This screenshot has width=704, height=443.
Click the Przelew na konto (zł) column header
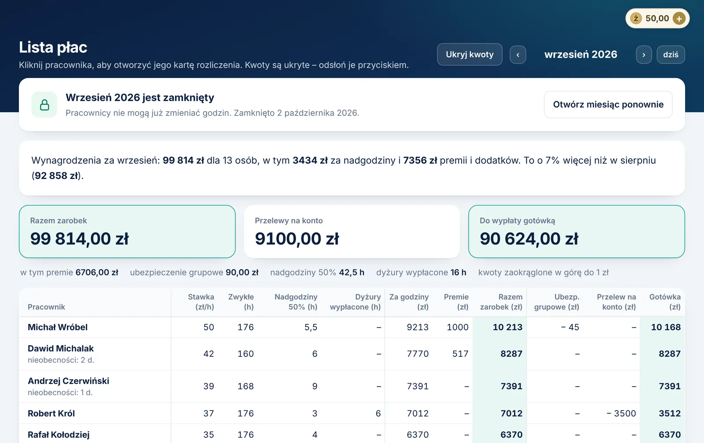[x=616, y=302]
